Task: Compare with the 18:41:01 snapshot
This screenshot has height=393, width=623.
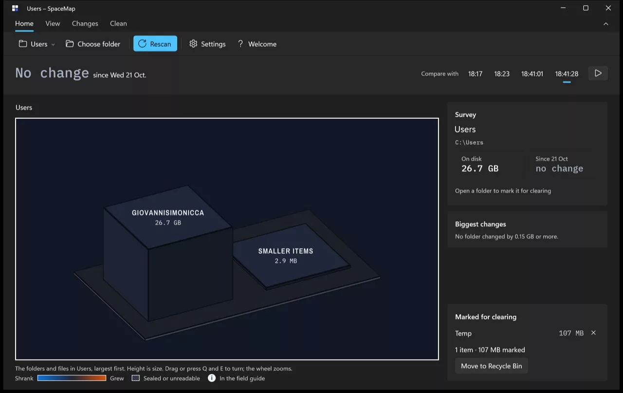Action: pos(532,74)
